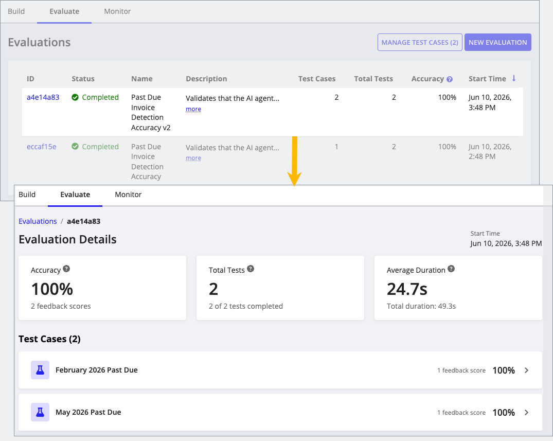Viewport: 553px width, 441px height.
Task: Open the help icon next to Accuracy column header
Action: click(x=449, y=79)
